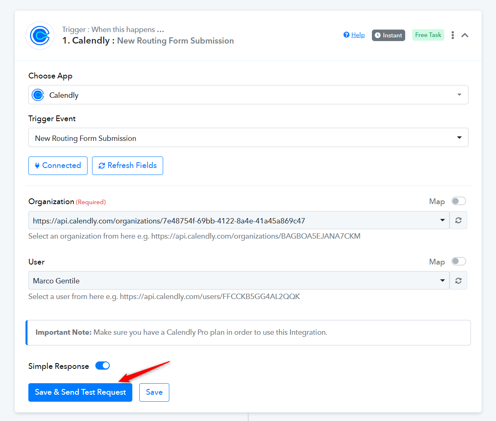This screenshot has width=496, height=421.
Task: Click the white Save button
Action: click(x=154, y=392)
